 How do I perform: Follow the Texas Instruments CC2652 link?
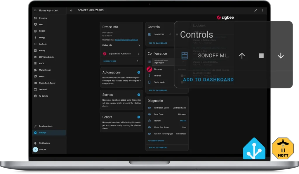[x=126, y=40]
